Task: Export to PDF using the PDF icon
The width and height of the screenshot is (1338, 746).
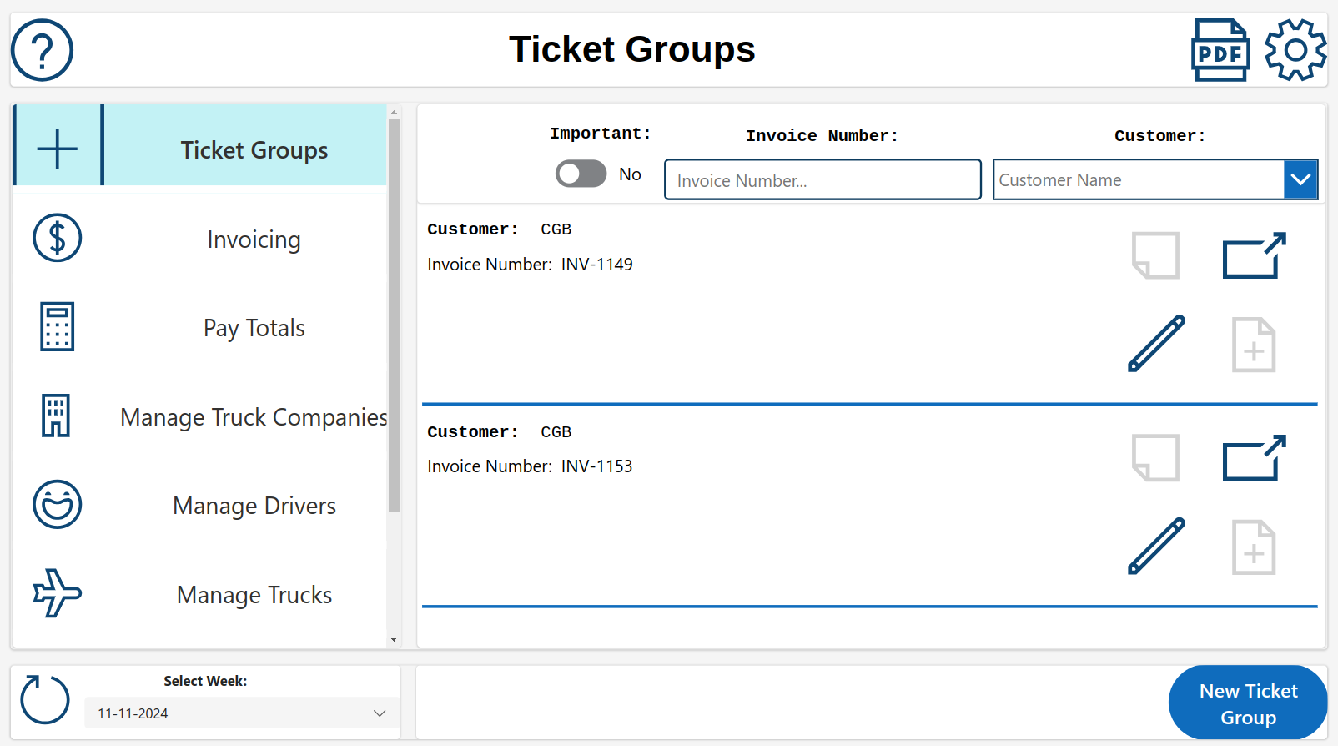Action: click(x=1220, y=50)
